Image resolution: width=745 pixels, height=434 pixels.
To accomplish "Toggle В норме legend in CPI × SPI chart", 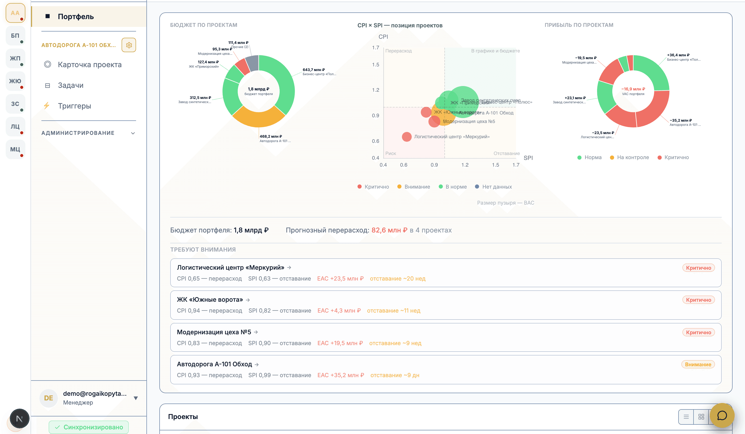I will tap(453, 187).
